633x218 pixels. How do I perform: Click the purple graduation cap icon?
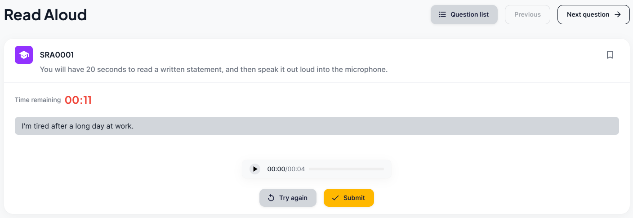24,55
